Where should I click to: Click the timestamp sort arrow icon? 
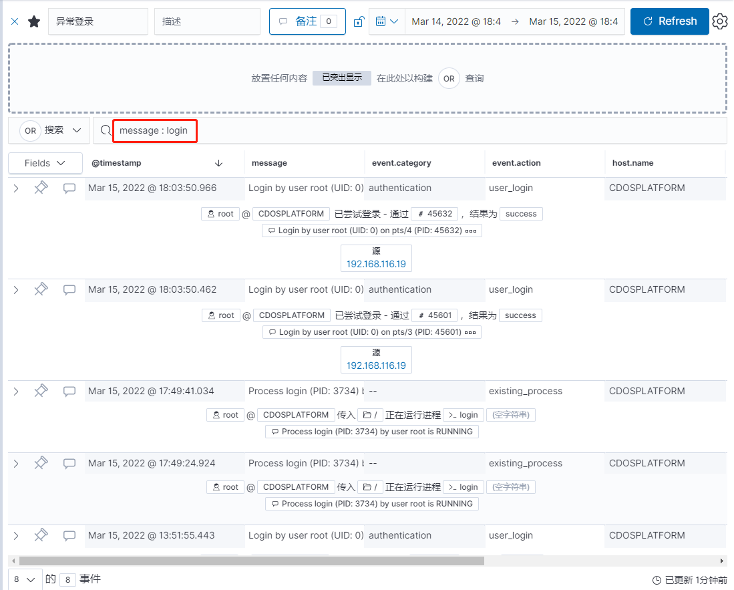[x=218, y=163]
